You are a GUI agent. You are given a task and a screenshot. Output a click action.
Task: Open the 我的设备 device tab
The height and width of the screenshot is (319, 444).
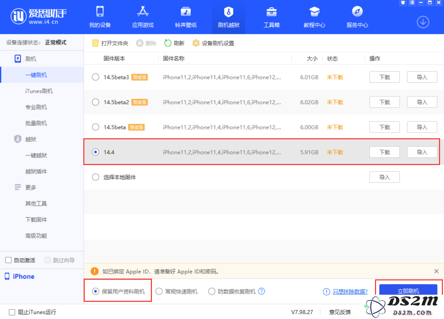100,17
